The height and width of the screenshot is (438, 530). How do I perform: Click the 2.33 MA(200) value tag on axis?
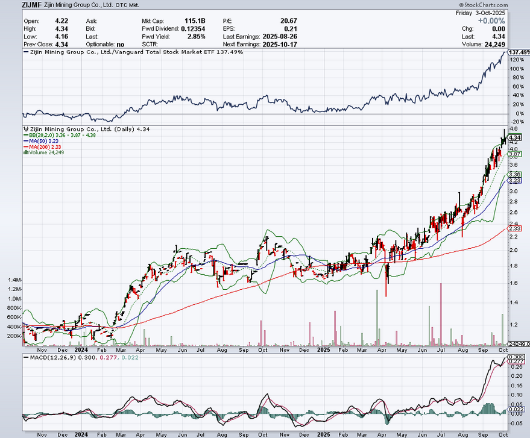tap(514, 229)
